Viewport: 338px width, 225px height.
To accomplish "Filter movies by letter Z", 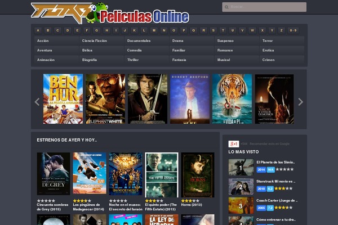I will (x=281, y=30).
